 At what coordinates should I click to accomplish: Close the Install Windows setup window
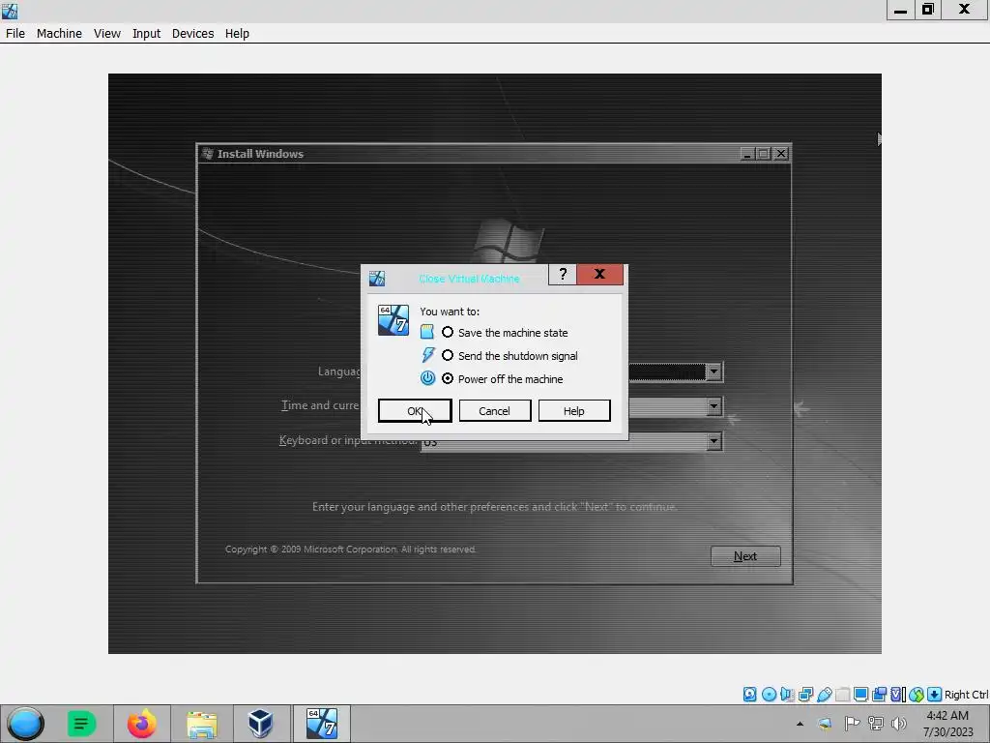point(781,154)
